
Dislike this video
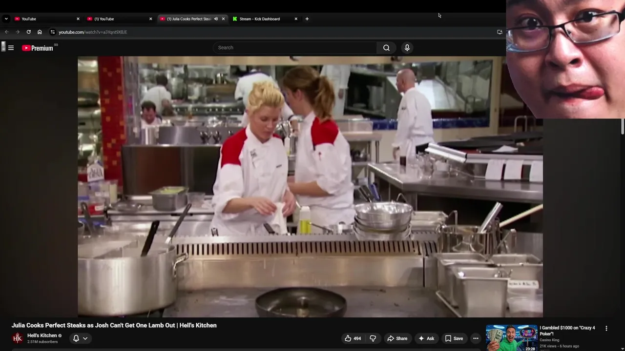[x=373, y=338]
